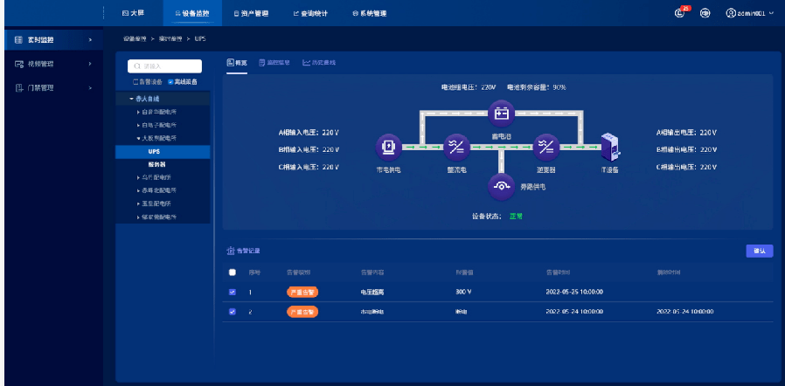Click 严重告警 badge in row 1

302,292
